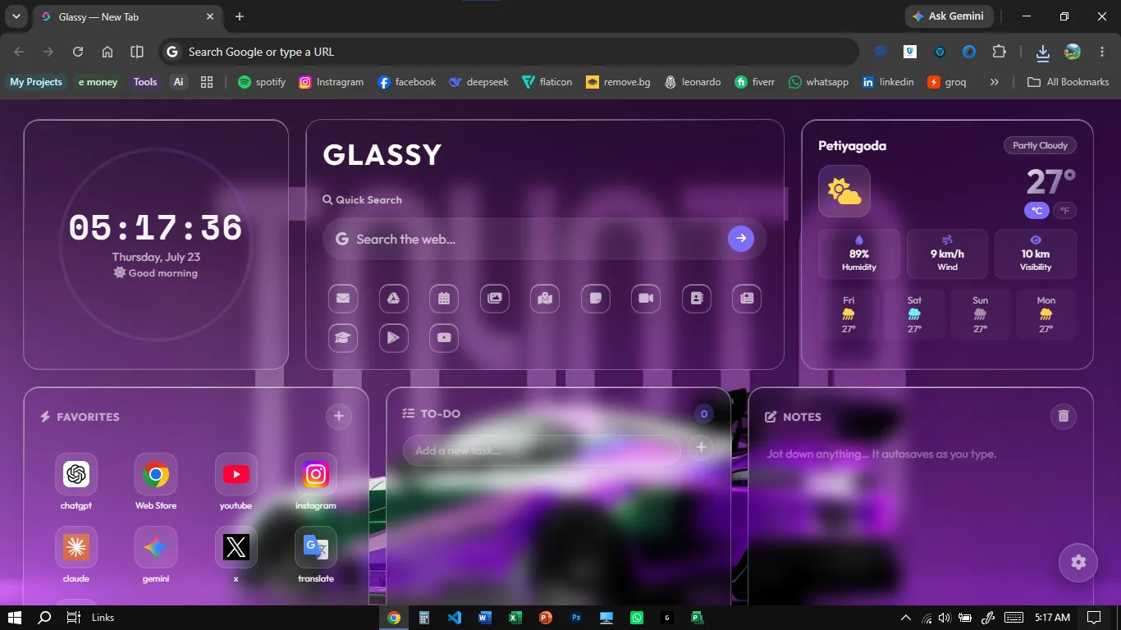Image resolution: width=1121 pixels, height=630 pixels.
Task: Expand hidden bookmarks with double chevron
Action: point(995,82)
